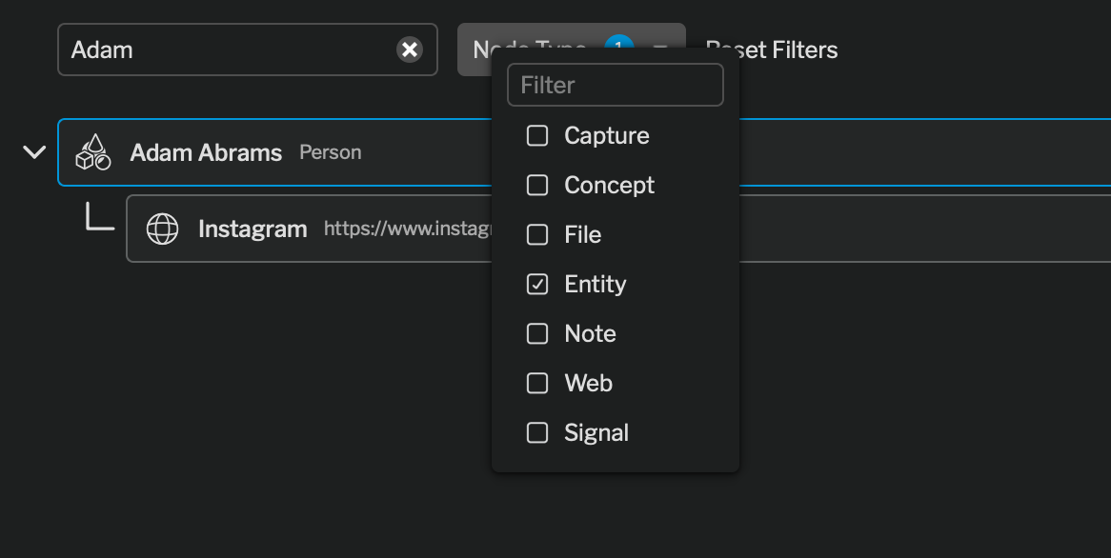Click the Instagram URL text
Image resolution: width=1111 pixels, height=558 pixels.
(408, 229)
